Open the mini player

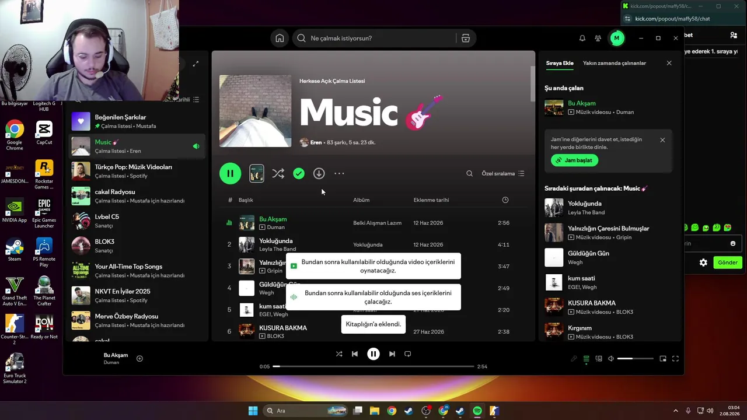pyautogui.click(x=663, y=359)
